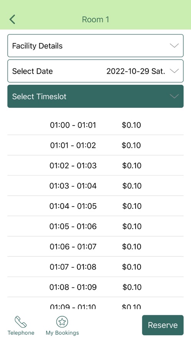Open the Select Date dropdown chevron
The width and height of the screenshot is (191, 339).
point(174,71)
